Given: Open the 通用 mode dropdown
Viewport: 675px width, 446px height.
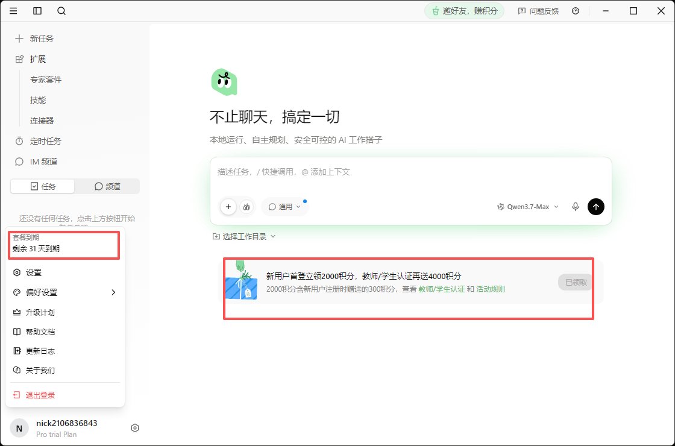Looking at the screenshot, I should click(x=285, y=207).
